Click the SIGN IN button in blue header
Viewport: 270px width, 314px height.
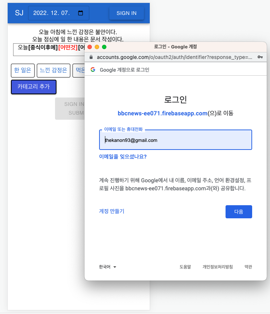coord(126,13)
